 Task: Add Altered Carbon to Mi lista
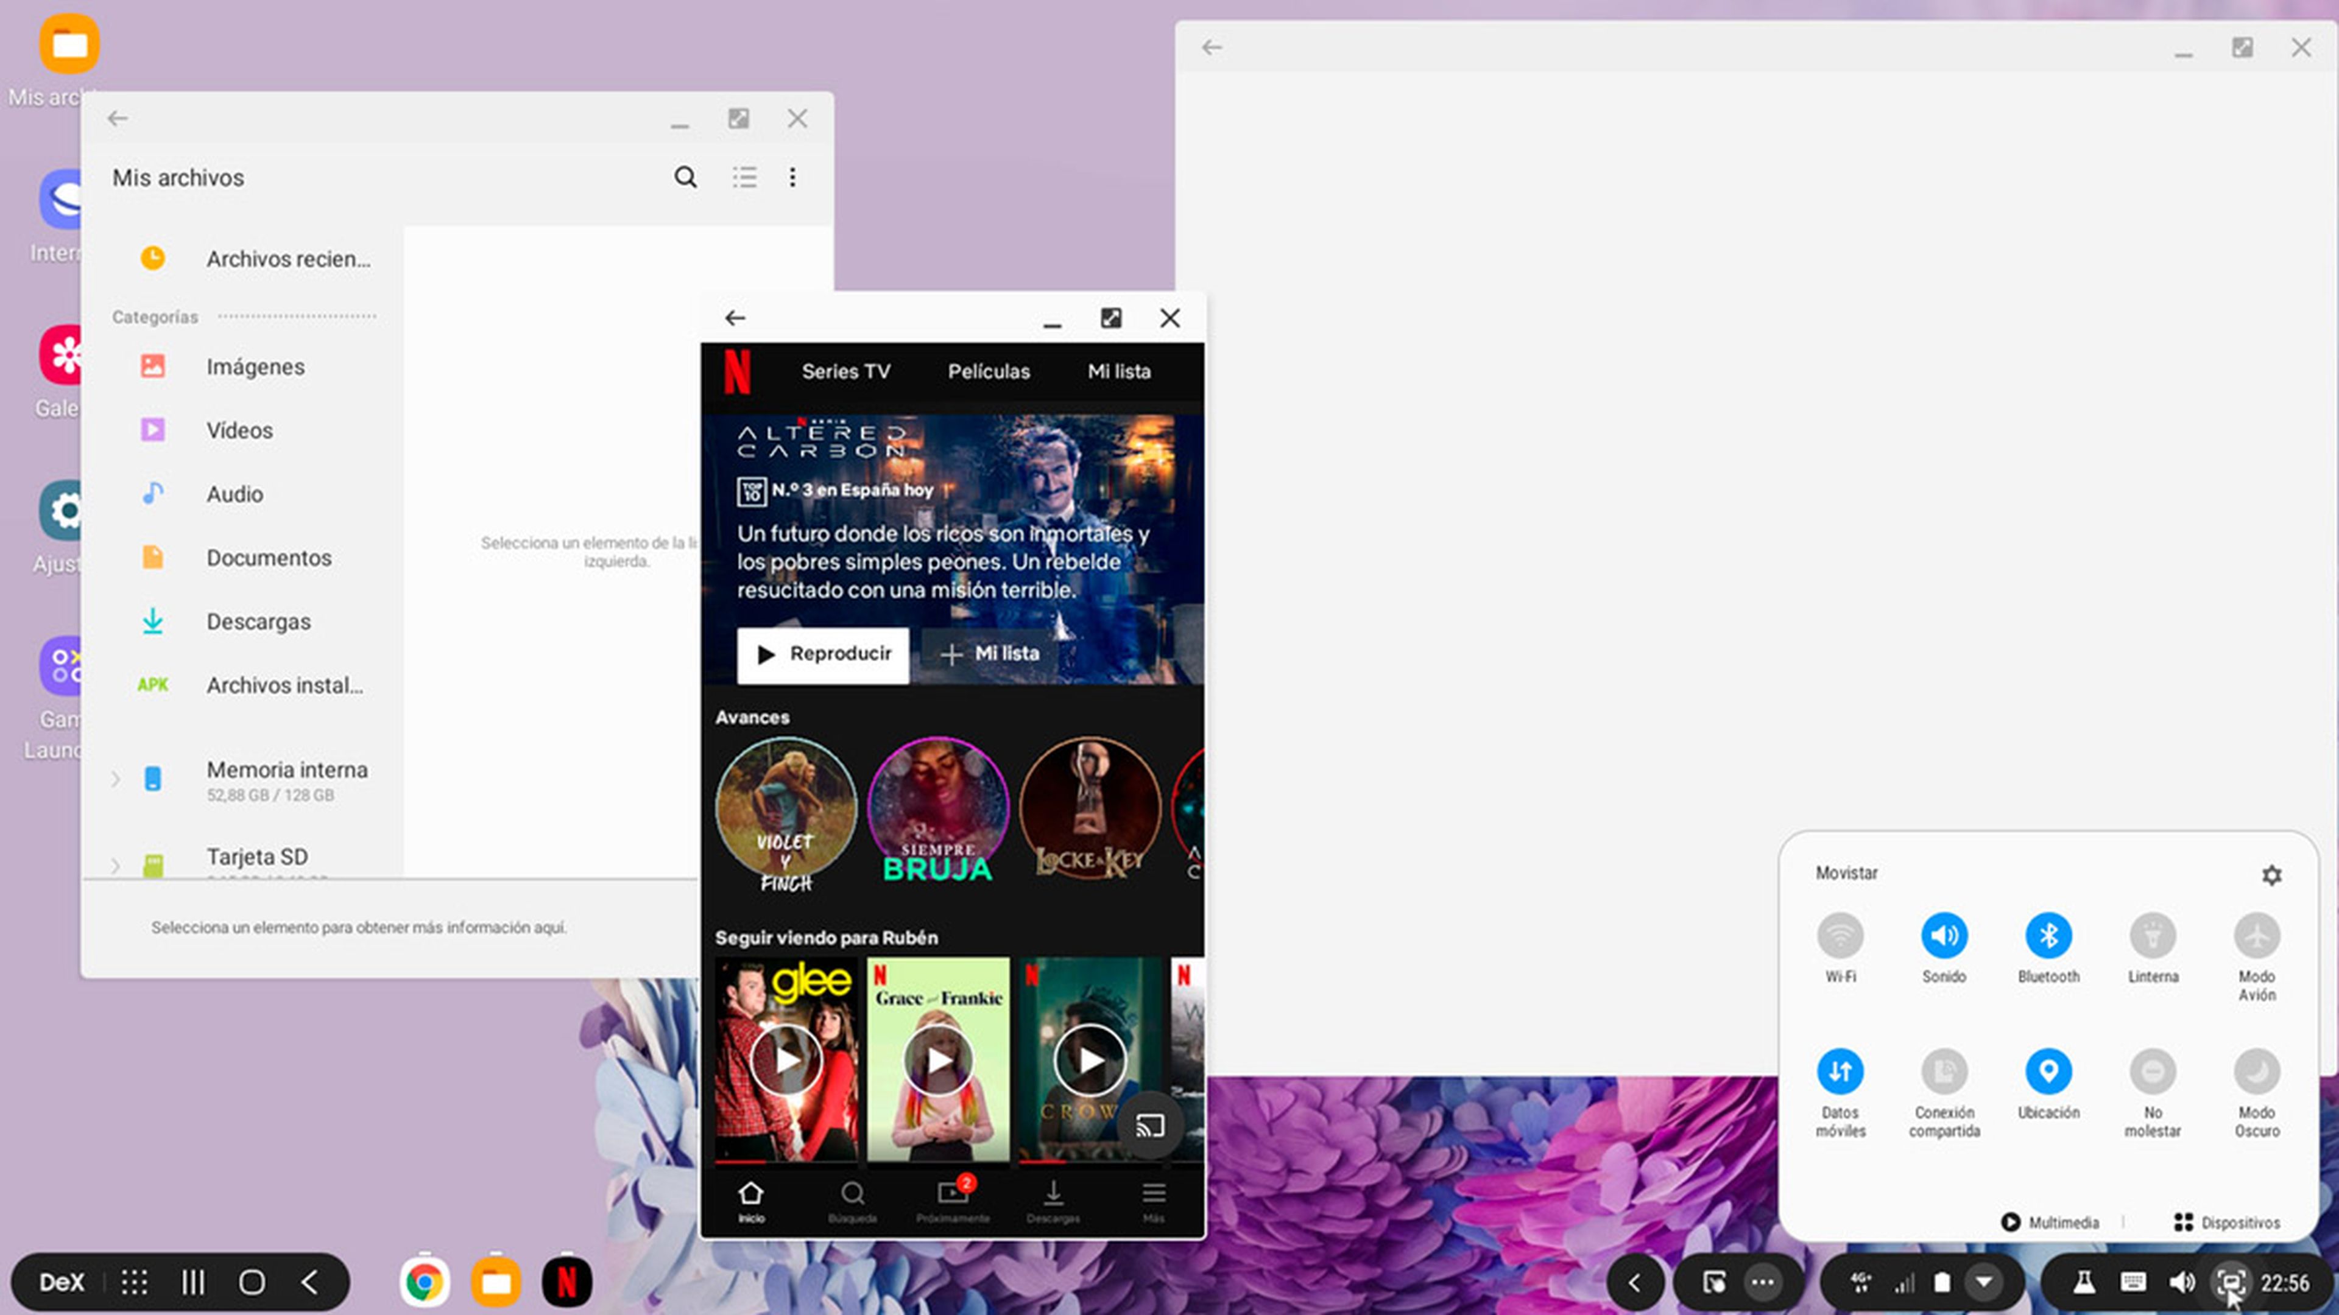pos(990,654)
